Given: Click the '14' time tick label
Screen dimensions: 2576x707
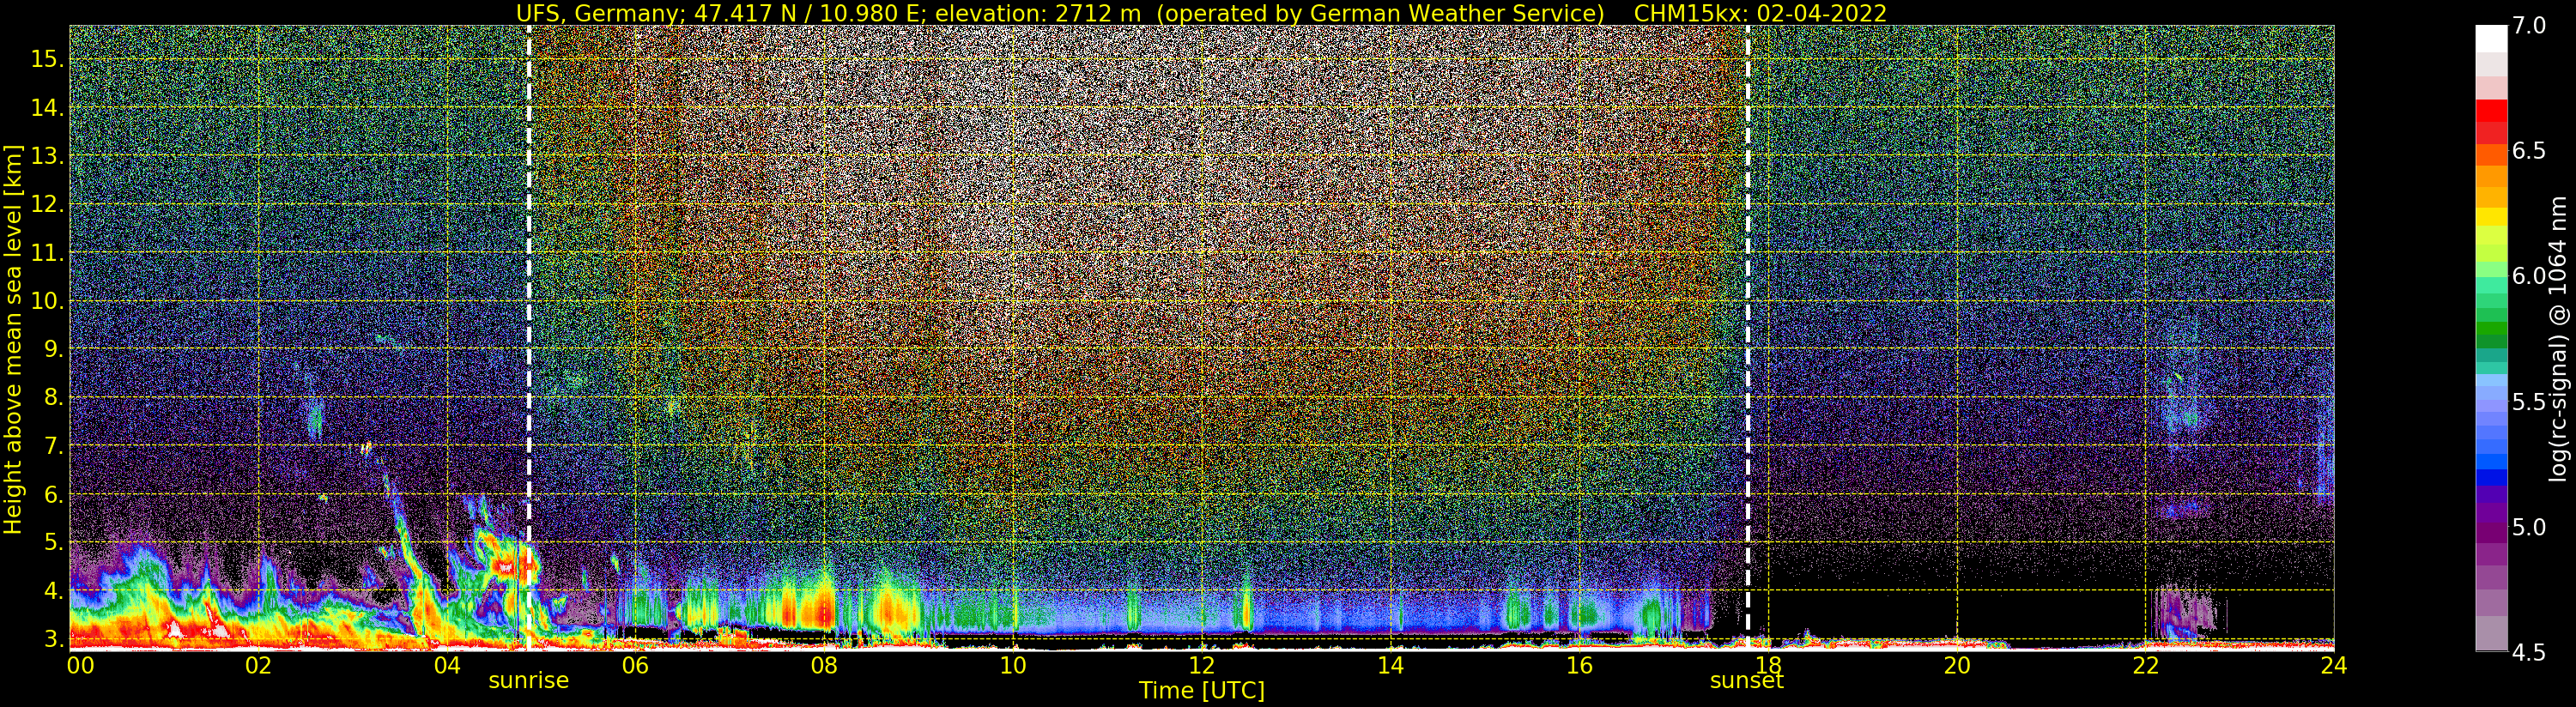Looking at the screenshot, I should pos(1390,665).
